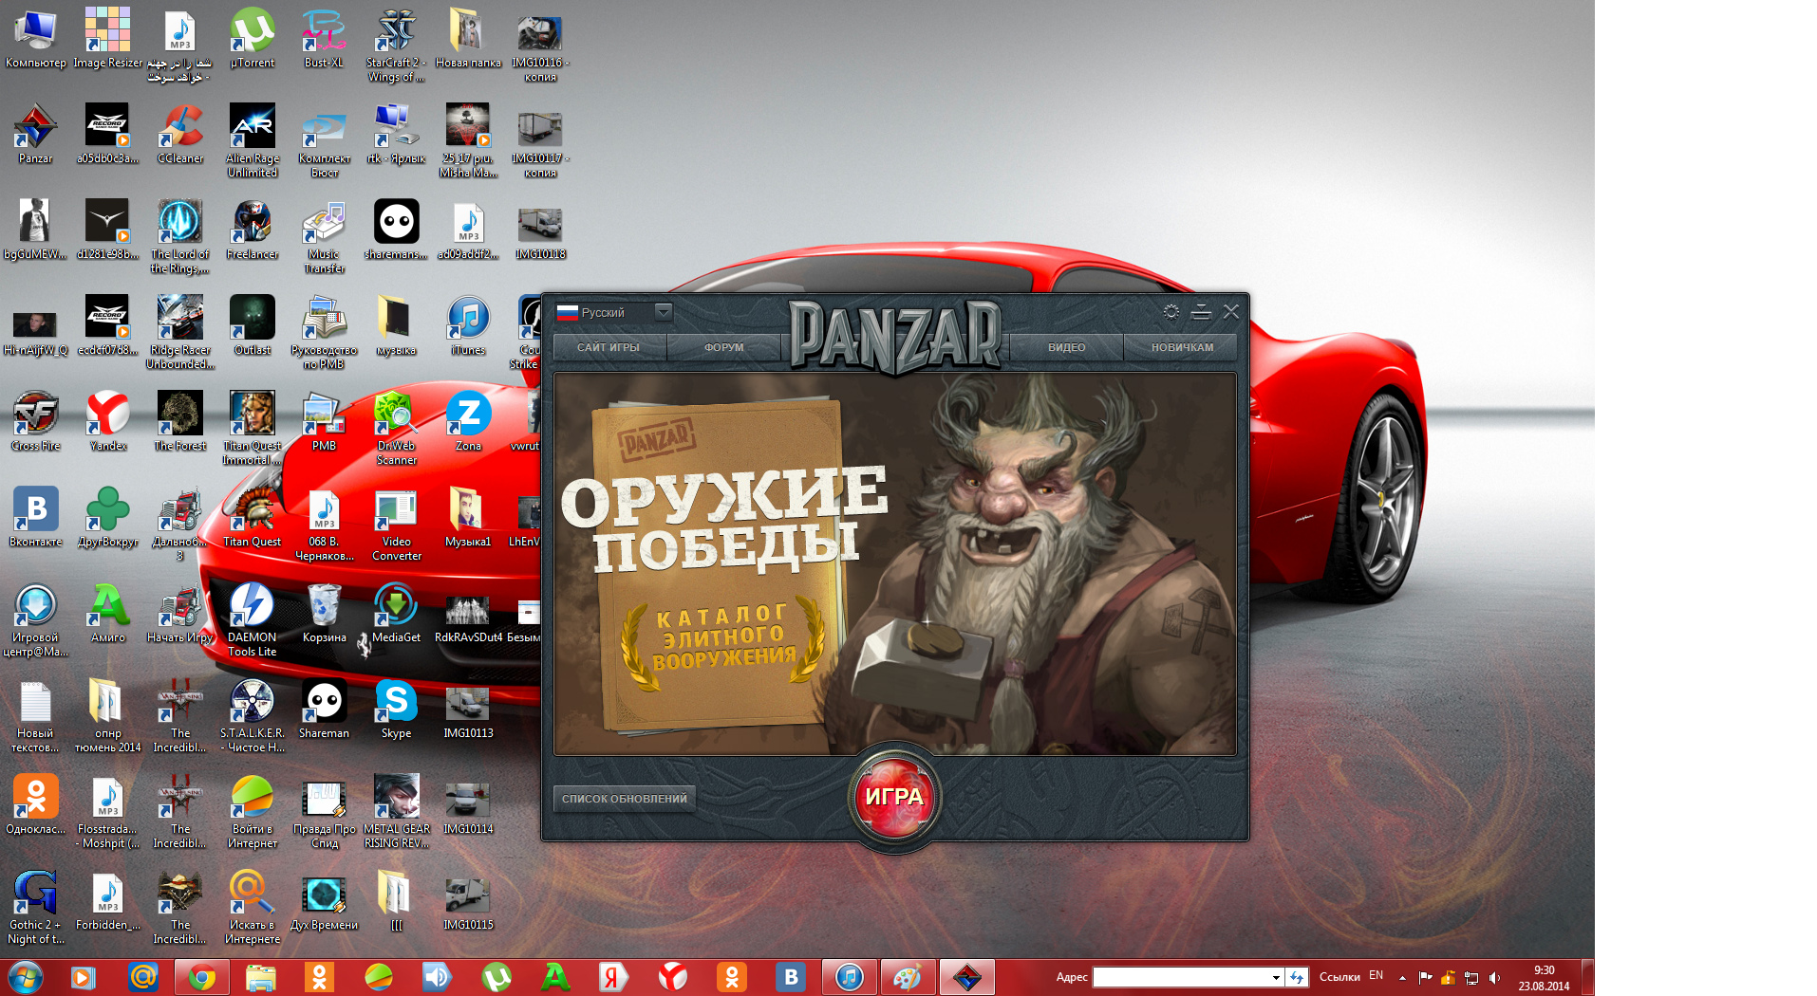Go to the ФОРУМ tab
This screenshot has height=996, width=1817.
coord(723,347)
